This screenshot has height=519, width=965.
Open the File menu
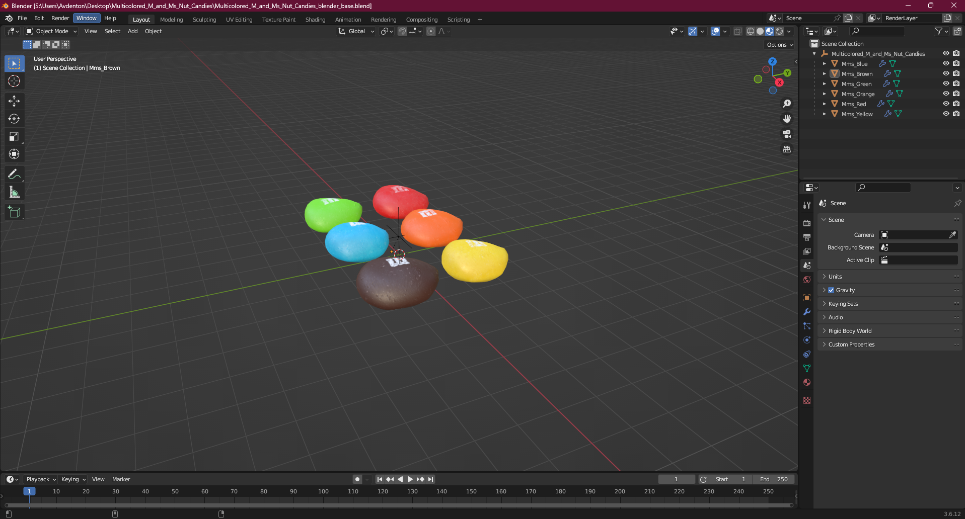coord(22,18)
